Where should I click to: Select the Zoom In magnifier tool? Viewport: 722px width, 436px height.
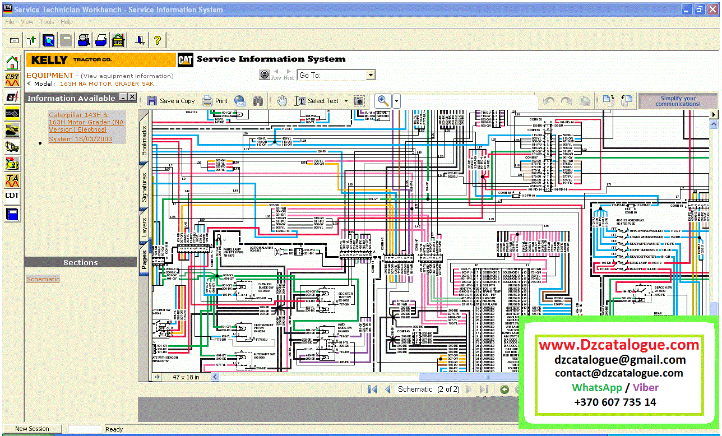click(x=383, y=101)
